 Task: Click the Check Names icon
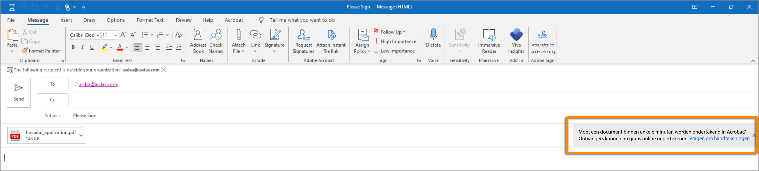click(x=216, y=41)
